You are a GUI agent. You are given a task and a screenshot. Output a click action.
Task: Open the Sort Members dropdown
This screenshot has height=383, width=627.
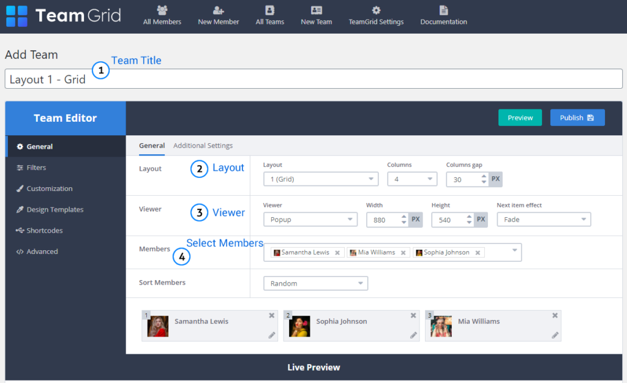coord(315,283)
